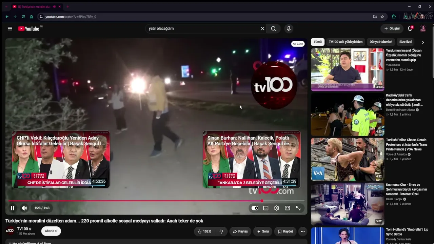View site information icon beside the URL
This screenshot has height=244, width=434.
(x=41, y=17)
